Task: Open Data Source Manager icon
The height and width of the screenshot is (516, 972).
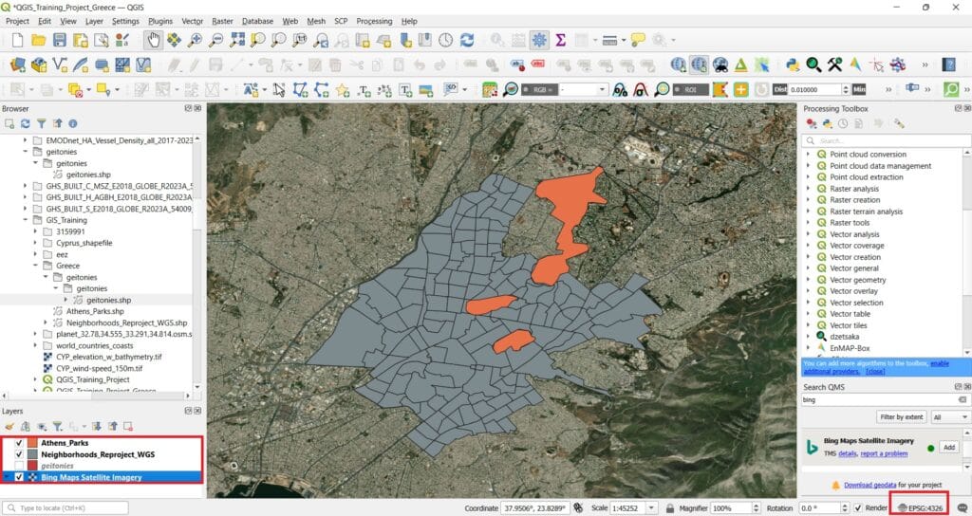Action: (17, 64)
